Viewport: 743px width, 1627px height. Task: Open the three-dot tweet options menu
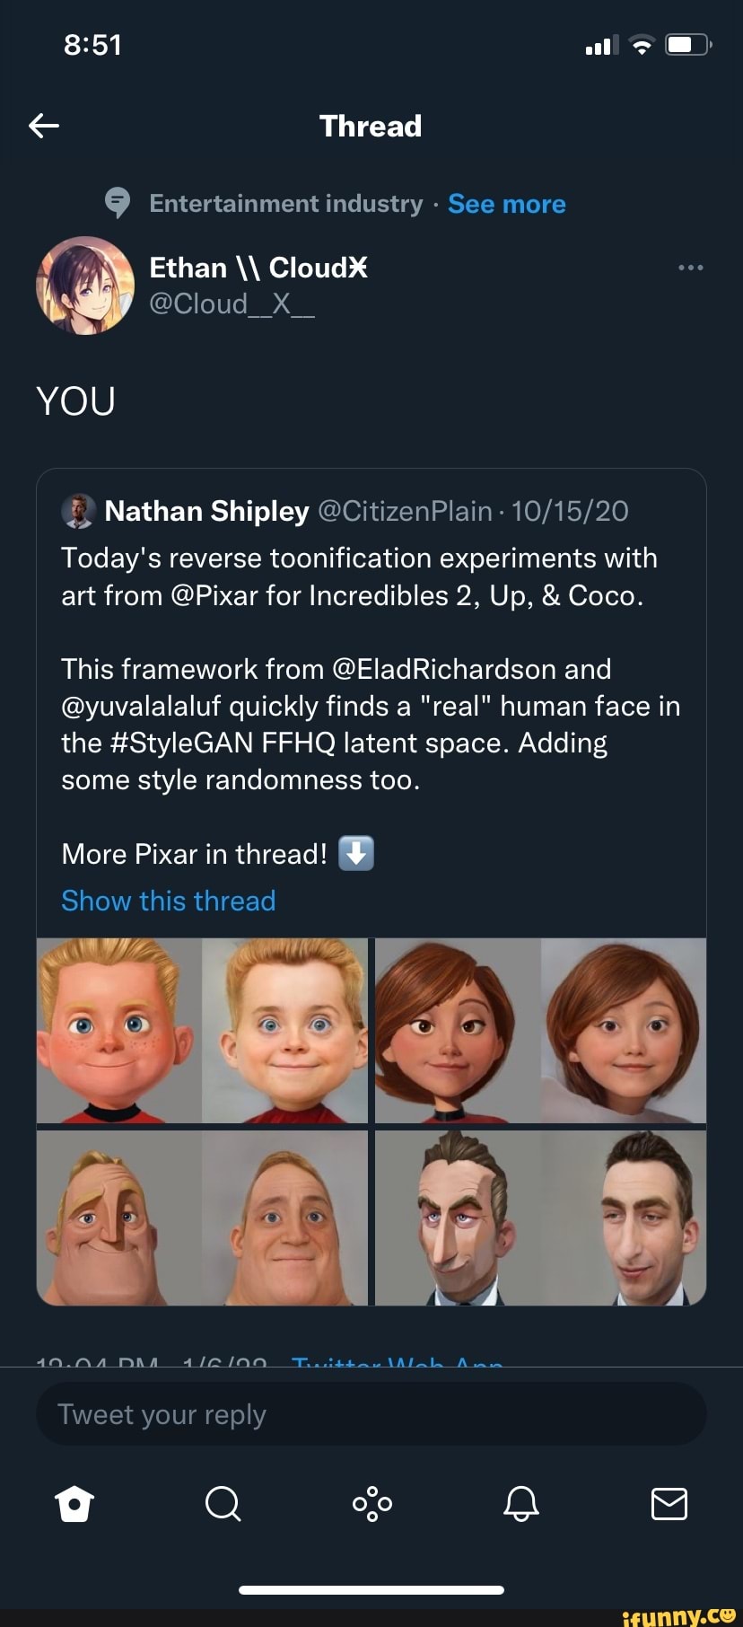690,268
